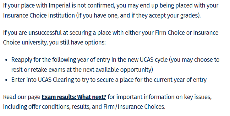Click the text 'Read our page'

(x=22, y=97)
